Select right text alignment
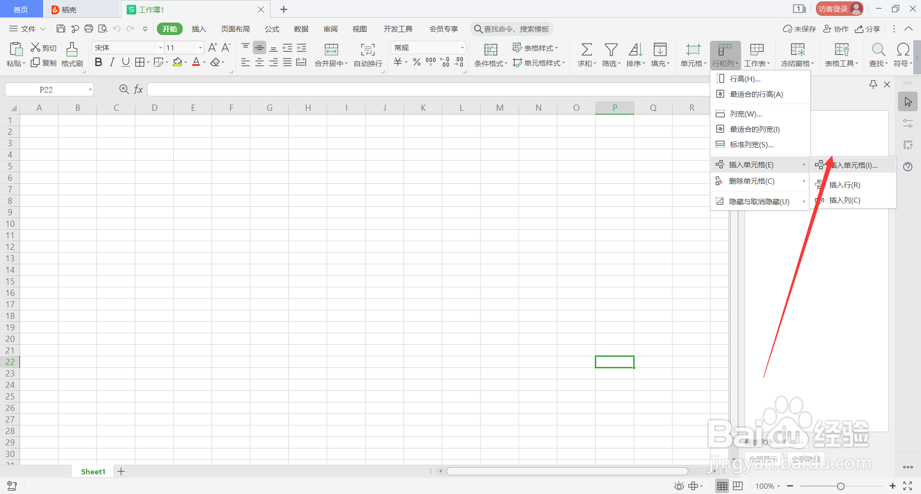The height and width of the screenshot is (494, 921). 273,62
